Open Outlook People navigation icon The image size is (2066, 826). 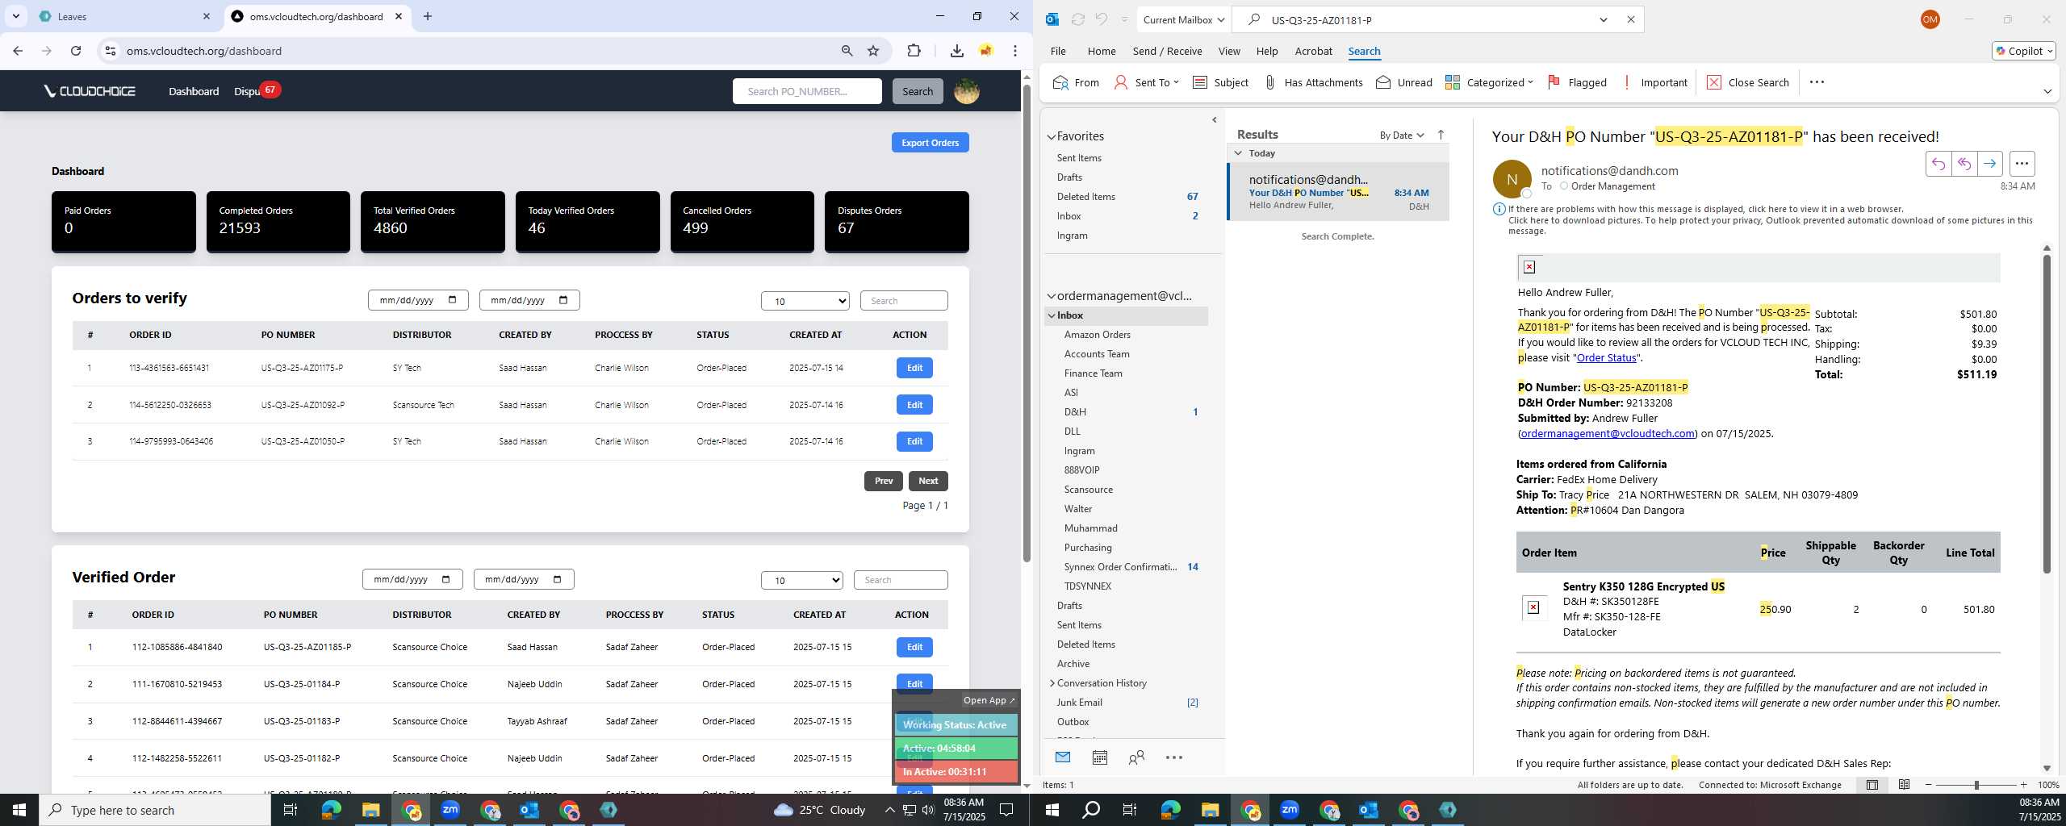[x=1136, y=757]
